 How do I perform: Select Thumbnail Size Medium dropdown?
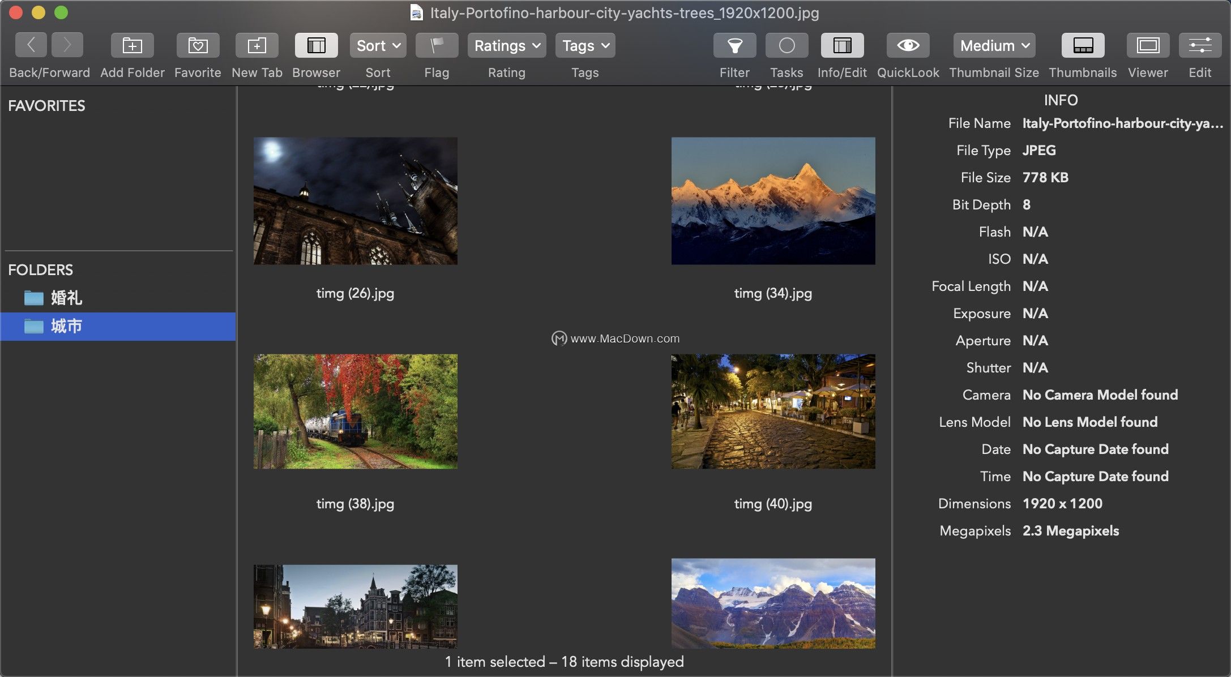pyautogui.click(x=993, y=45)
